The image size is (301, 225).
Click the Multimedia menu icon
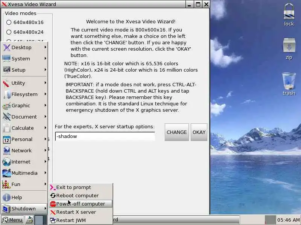[x=6, y=173]
